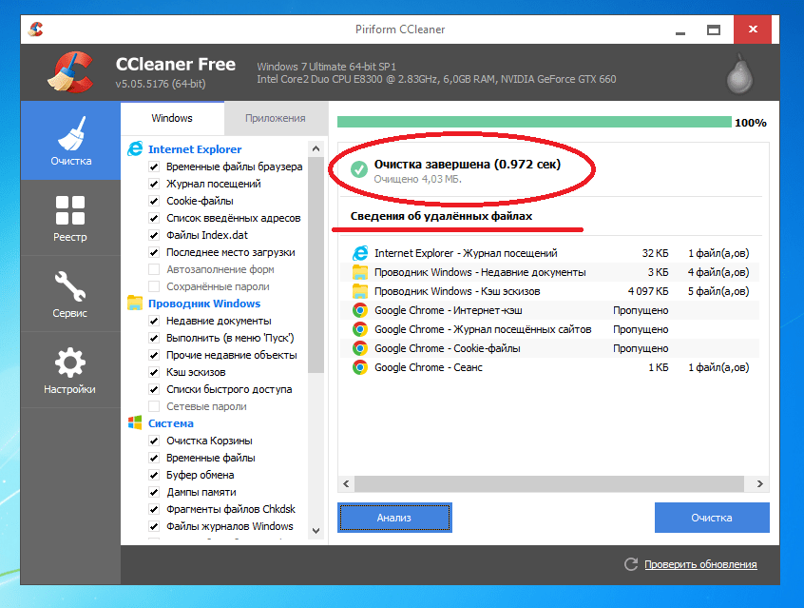This screenshot has width=804, height=608.
Task: Open Проверить обновления link
Action: (x=700, y=564)
